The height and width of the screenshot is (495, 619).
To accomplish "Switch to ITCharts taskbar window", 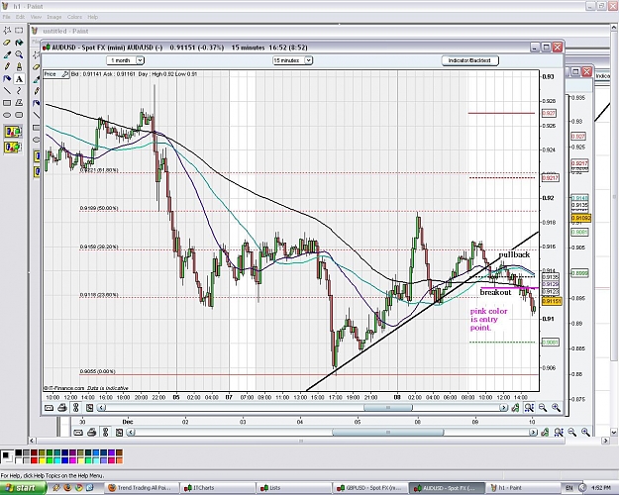I will click(218, 488).
